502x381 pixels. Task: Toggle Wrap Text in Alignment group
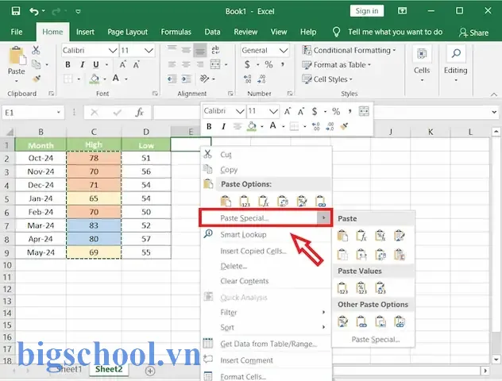[x=215, y=50]
